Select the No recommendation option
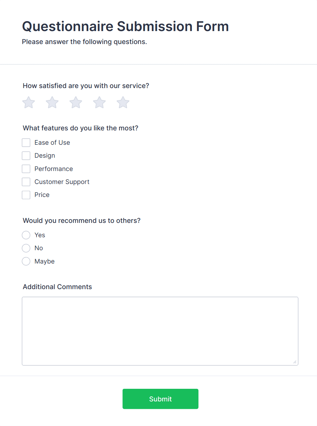317x426 pixels. point(26,248)
